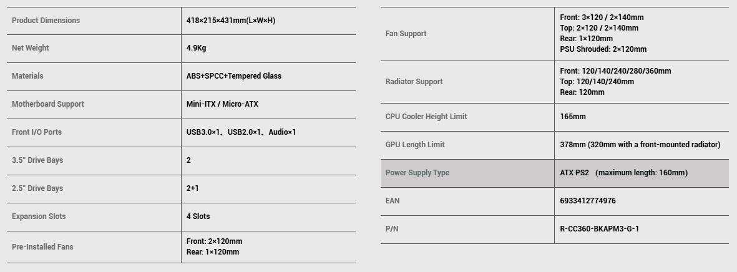The image size is (737, 272).
Task: Select the Mini-ITX / Micro-ATX value
Action: pos(222,104)
